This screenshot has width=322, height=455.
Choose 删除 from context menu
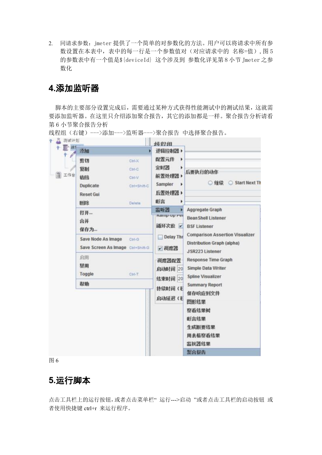click(x=114, y=203)
